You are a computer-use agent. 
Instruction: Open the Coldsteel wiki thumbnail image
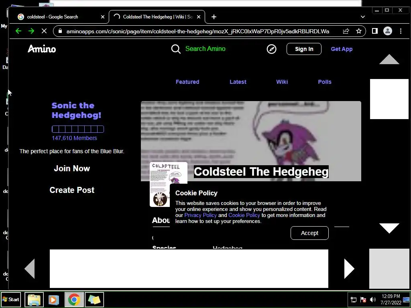[x=168, y=184]
